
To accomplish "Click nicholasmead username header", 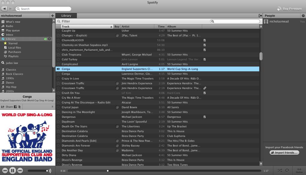I will [x=11, y=16].
